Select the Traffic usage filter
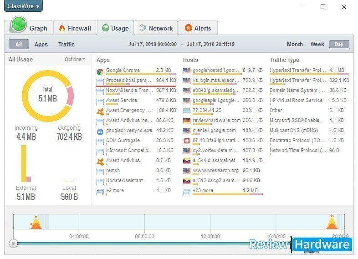 66,44
